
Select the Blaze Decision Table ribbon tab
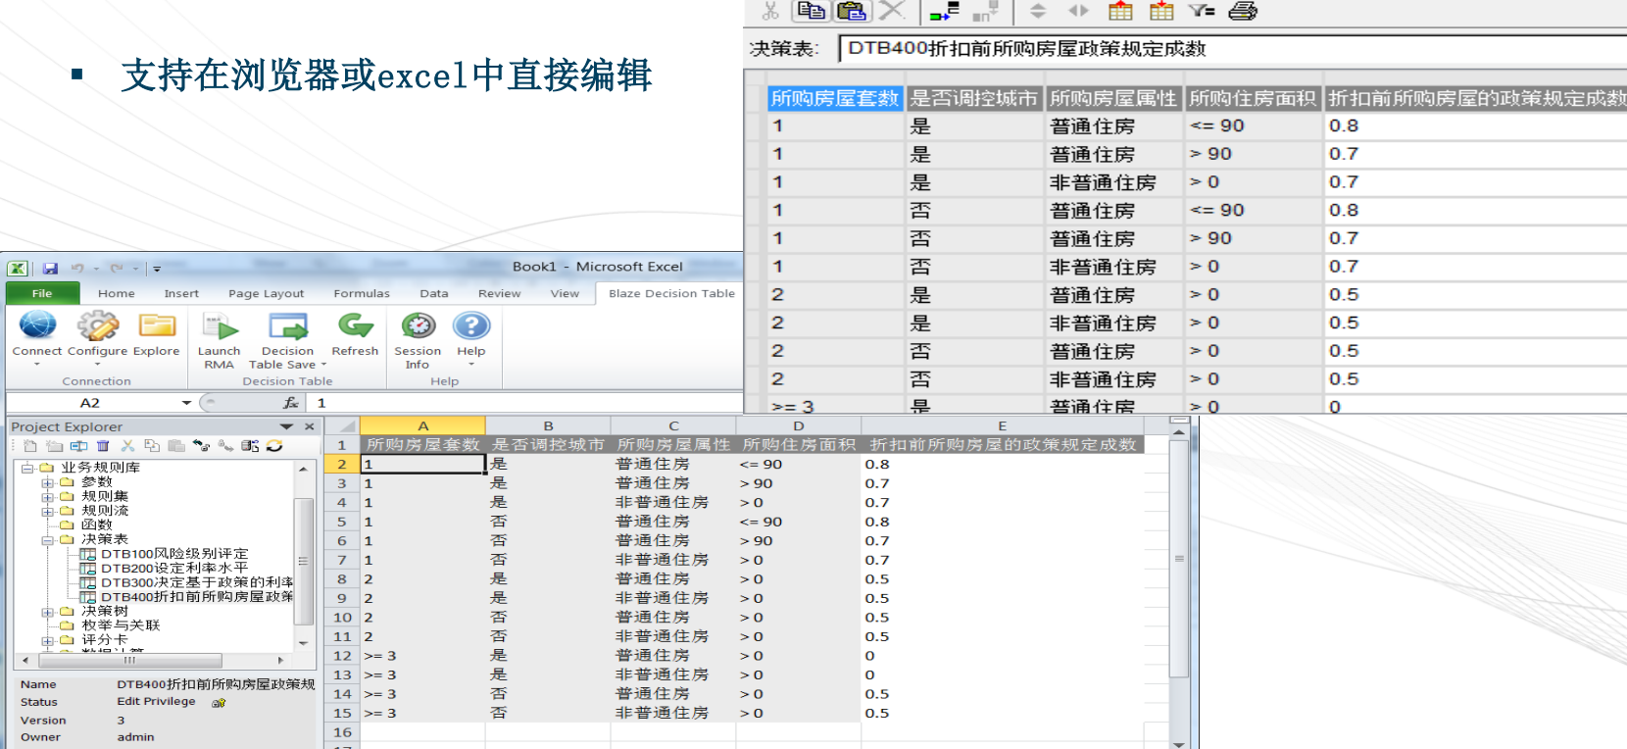tap(671, 293)
